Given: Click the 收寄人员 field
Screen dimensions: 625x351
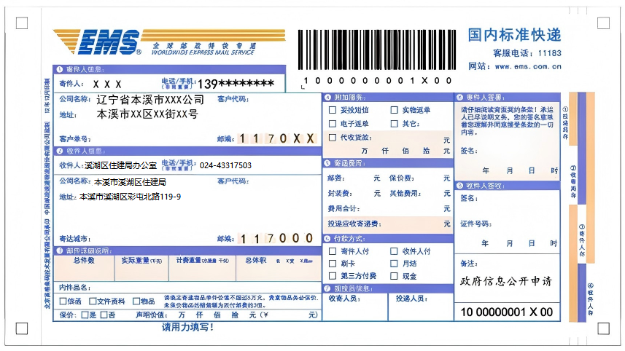Looking at the screenshot, I should [354, 307].
